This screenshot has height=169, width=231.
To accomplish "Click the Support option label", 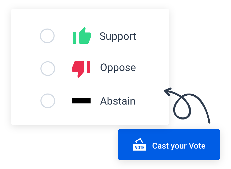I will [x=118, y=36].
